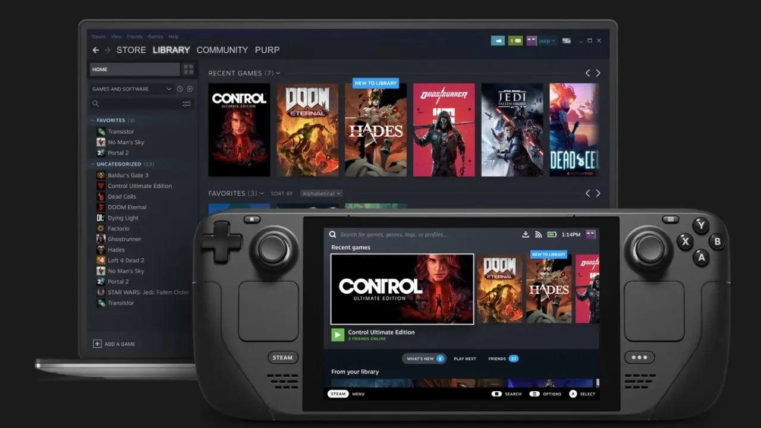This screenshot has width=761, height=428.
Task: Open the STORE tab on laptop
Action: pos(131,50)
